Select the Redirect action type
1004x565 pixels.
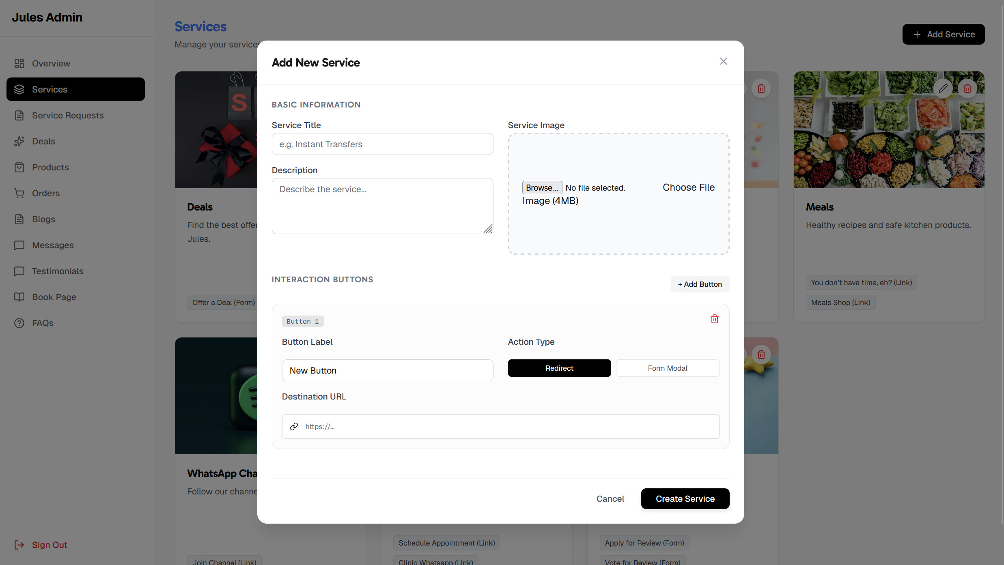coord(559,368)
